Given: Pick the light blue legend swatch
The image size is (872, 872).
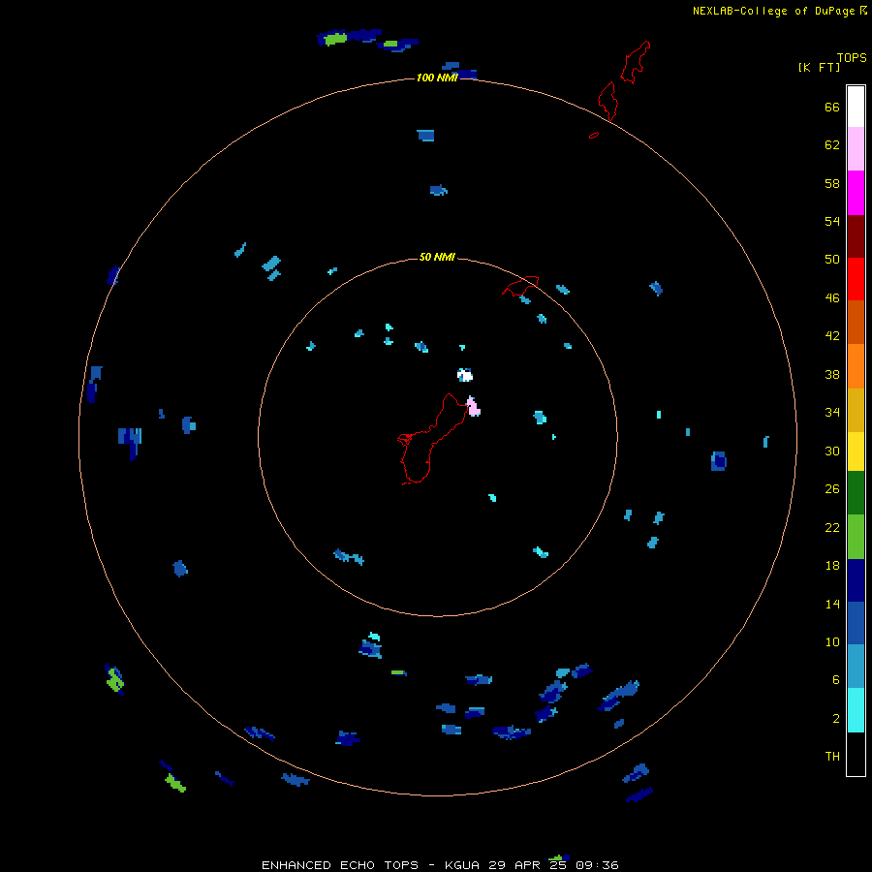Looking at the screenshot, I should [856, 666].
